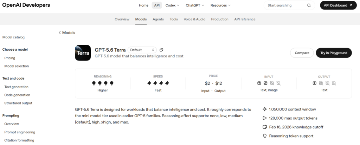Open the Production tab
The width and height of the screenshot is (360, 145).
pos(220,19)
